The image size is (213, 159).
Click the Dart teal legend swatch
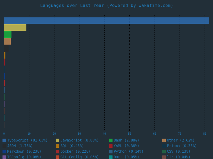click(x=111, y=157)
